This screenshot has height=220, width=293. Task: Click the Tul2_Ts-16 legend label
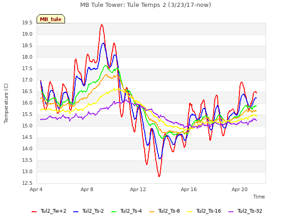(x=209, y=211)
